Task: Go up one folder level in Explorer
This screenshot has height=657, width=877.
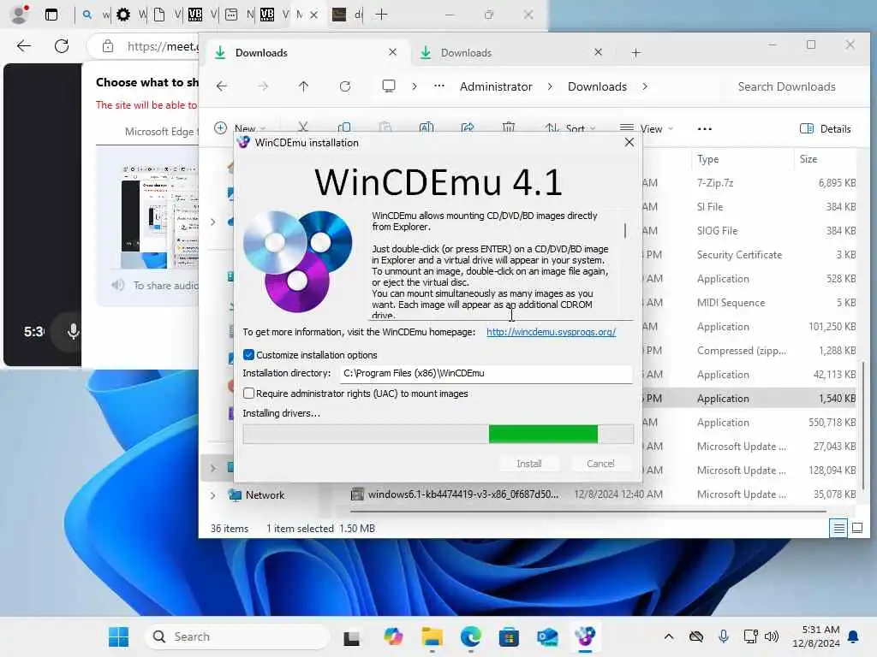Action: tap(303, 86)
